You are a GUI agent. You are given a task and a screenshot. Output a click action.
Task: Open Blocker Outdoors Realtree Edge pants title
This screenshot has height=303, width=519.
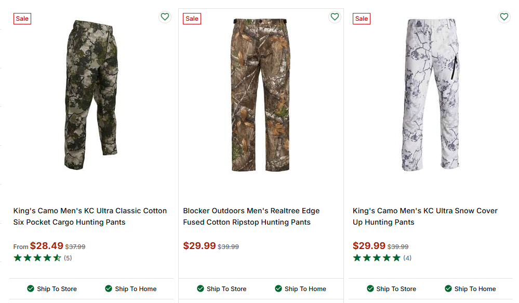point(251,216)
